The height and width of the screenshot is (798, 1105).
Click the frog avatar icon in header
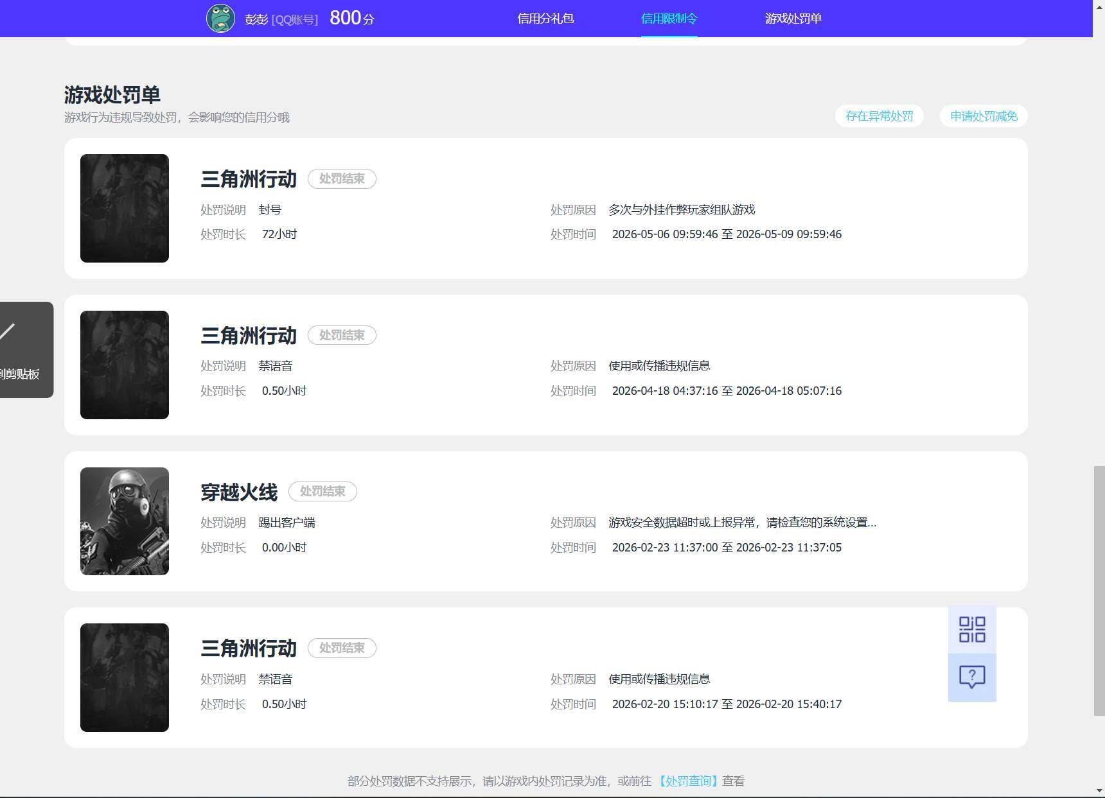click(x=220, y=18)
